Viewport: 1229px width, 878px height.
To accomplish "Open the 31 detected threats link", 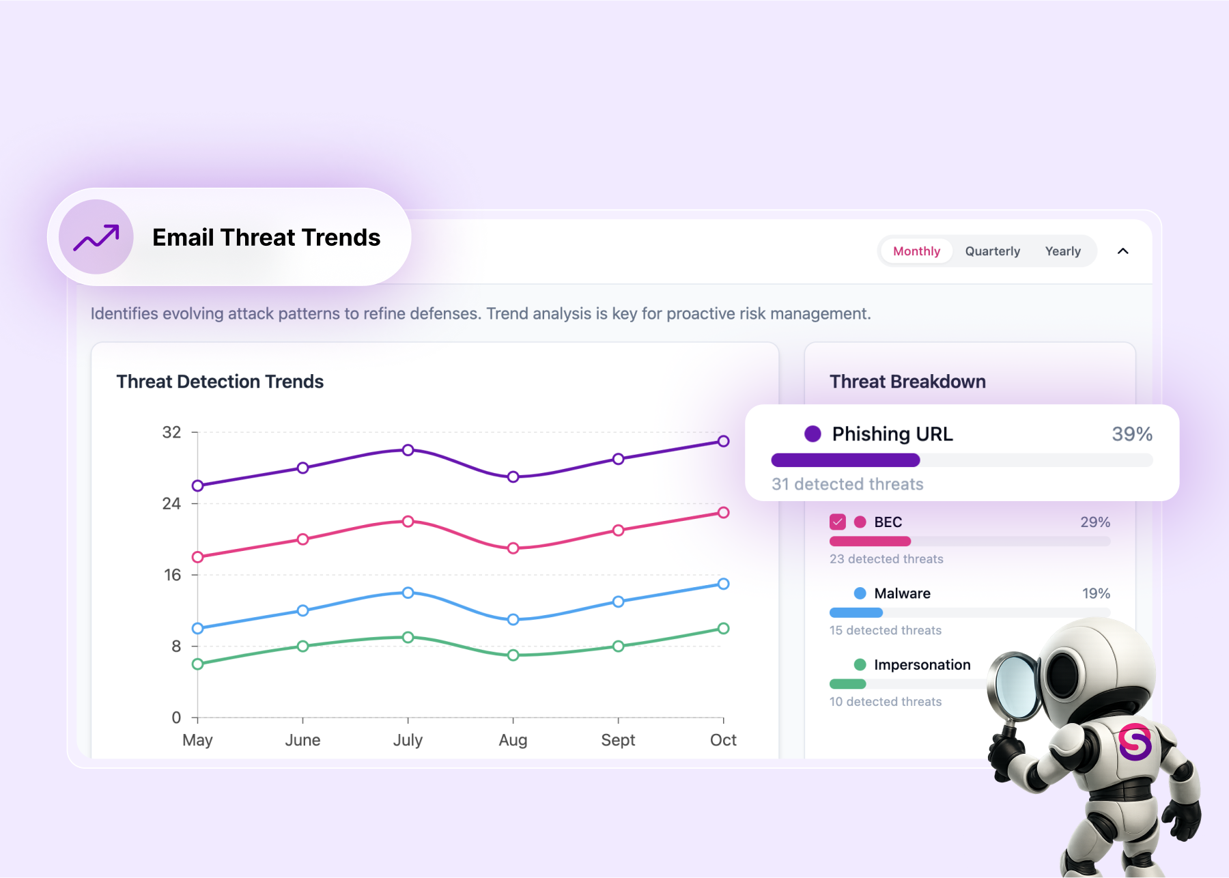I will (x=847, y=484).
